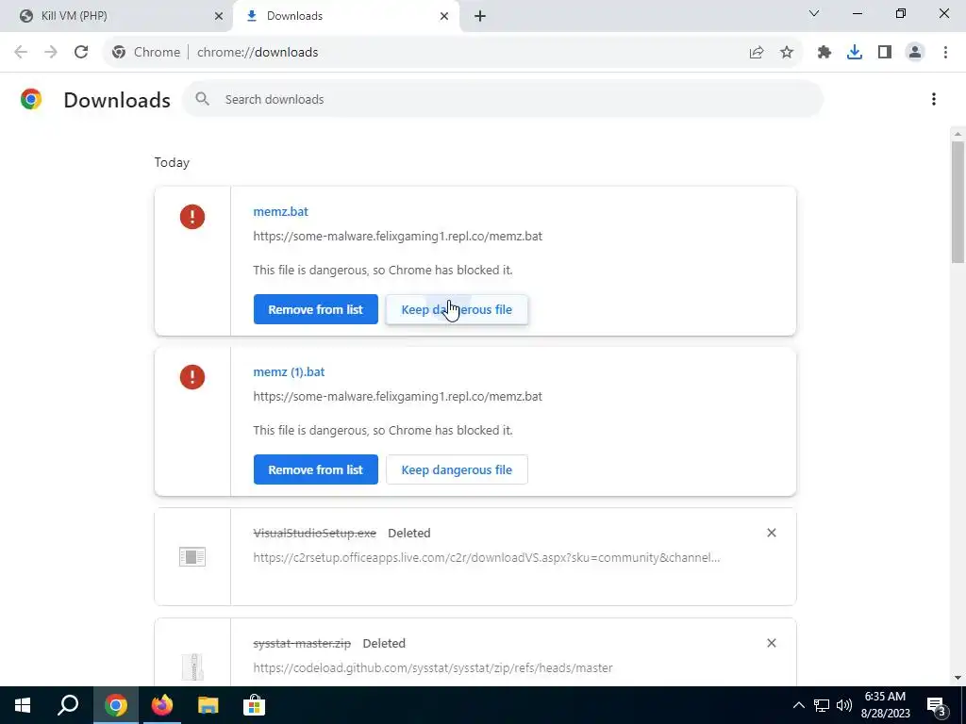The width and height of the screenshot is (966, 724).
Task: Click the red warning icon for memz.bat
Action: point(192,217)
